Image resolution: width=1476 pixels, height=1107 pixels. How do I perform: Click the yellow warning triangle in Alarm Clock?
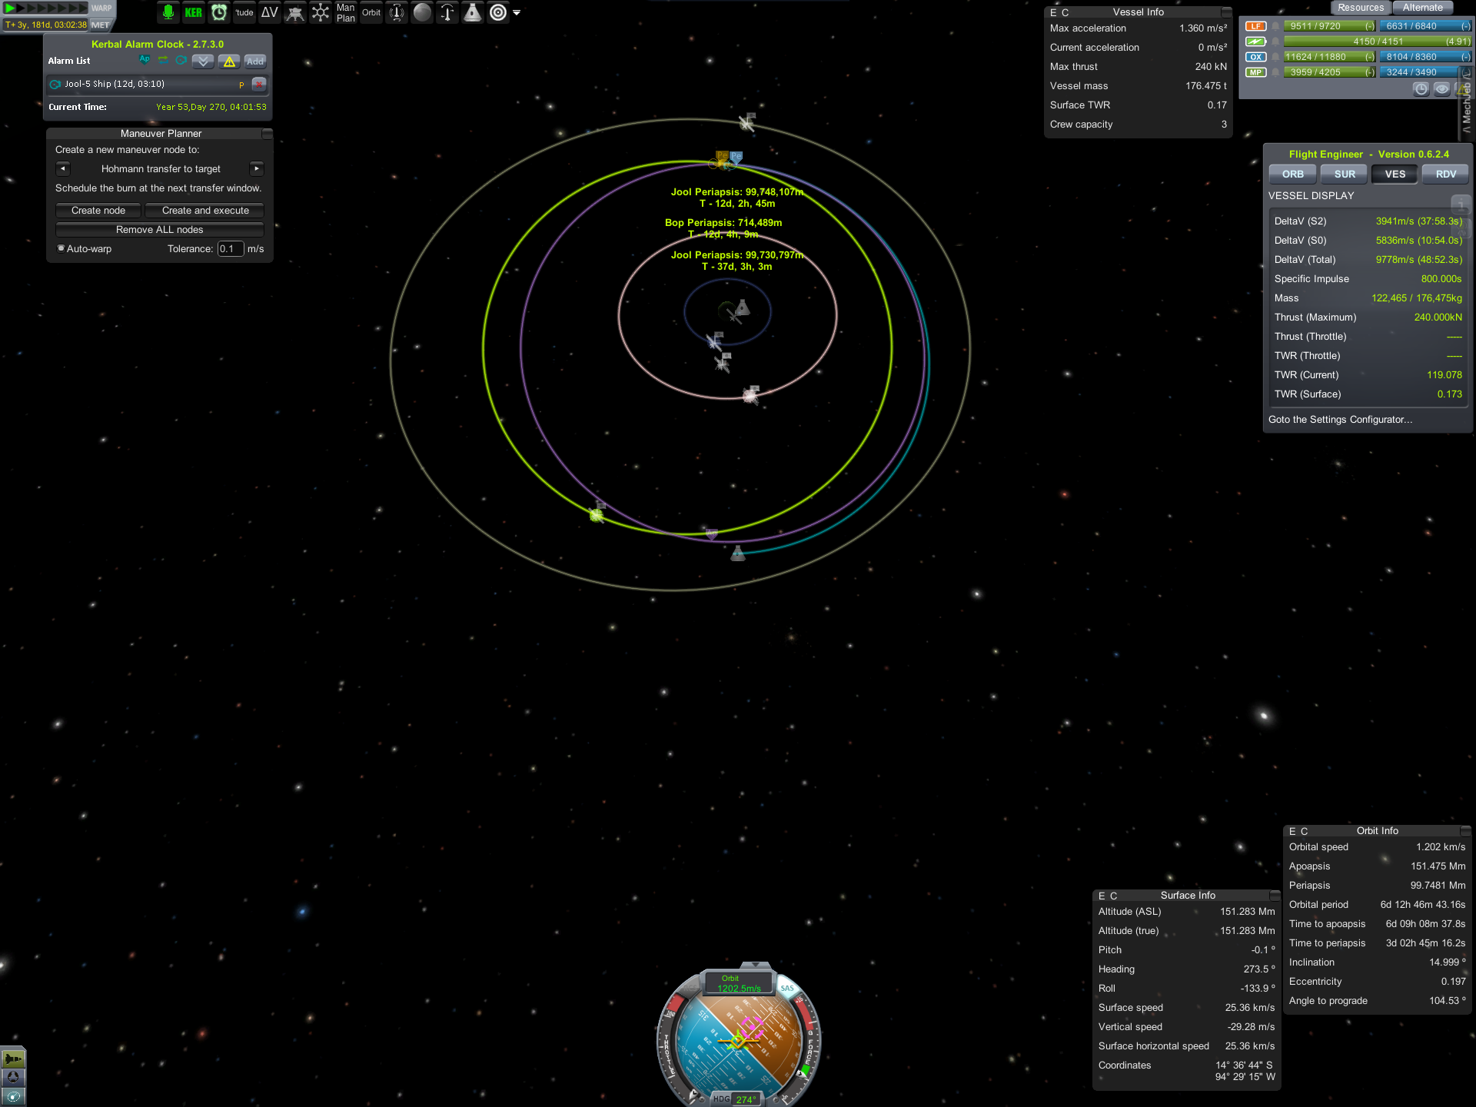pos(229,61)
